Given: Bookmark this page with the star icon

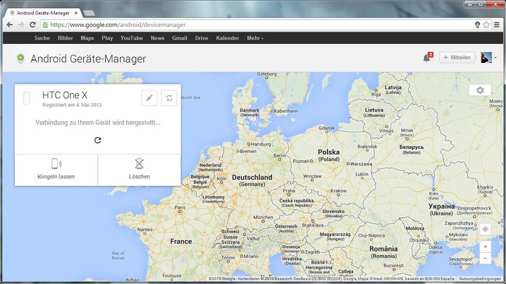Looking at the screenshot, I should pyautogui.click(x=486, y=25).
